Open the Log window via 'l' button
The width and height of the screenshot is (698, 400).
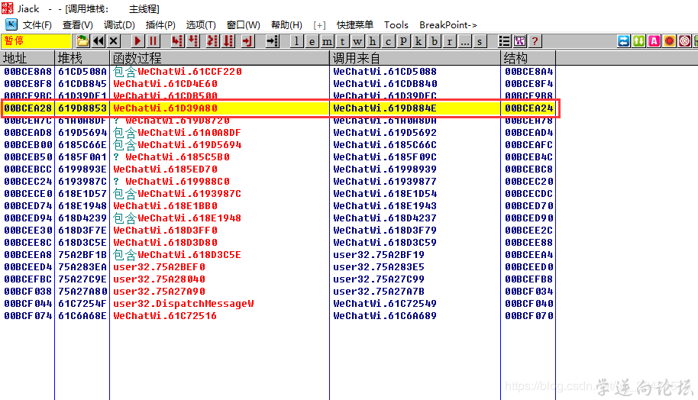(296, 41)
